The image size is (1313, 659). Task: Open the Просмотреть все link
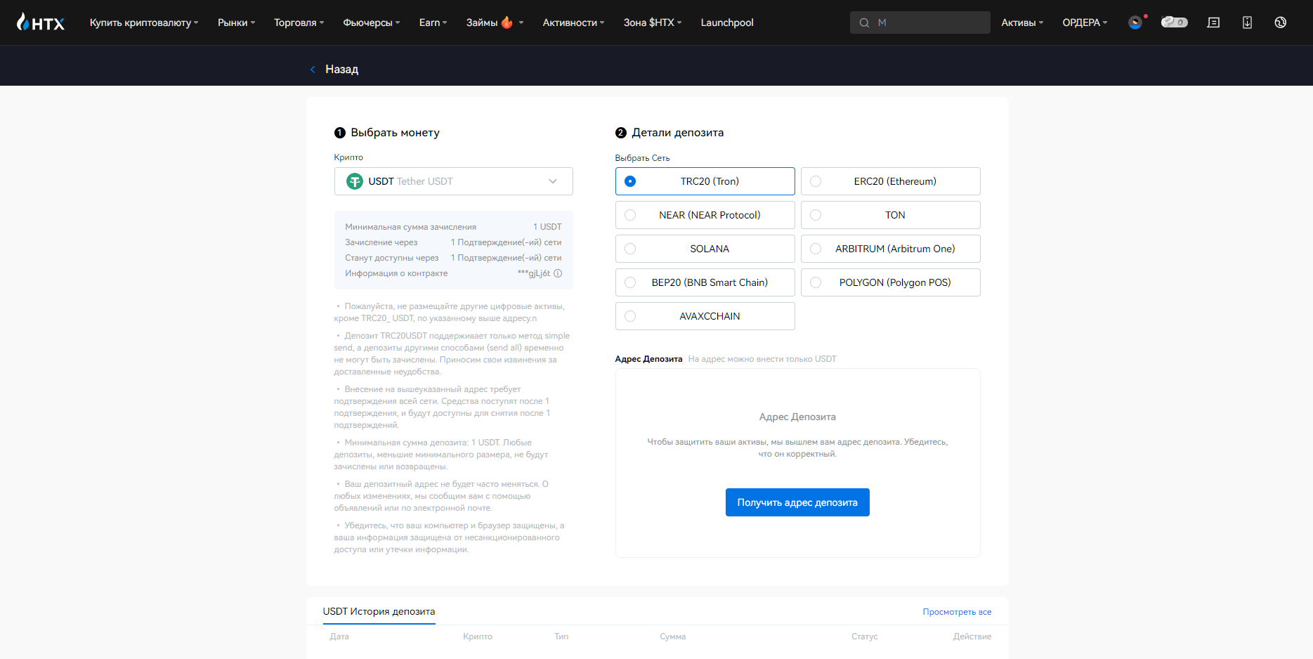pyautogui.click(x=957, y=612)
